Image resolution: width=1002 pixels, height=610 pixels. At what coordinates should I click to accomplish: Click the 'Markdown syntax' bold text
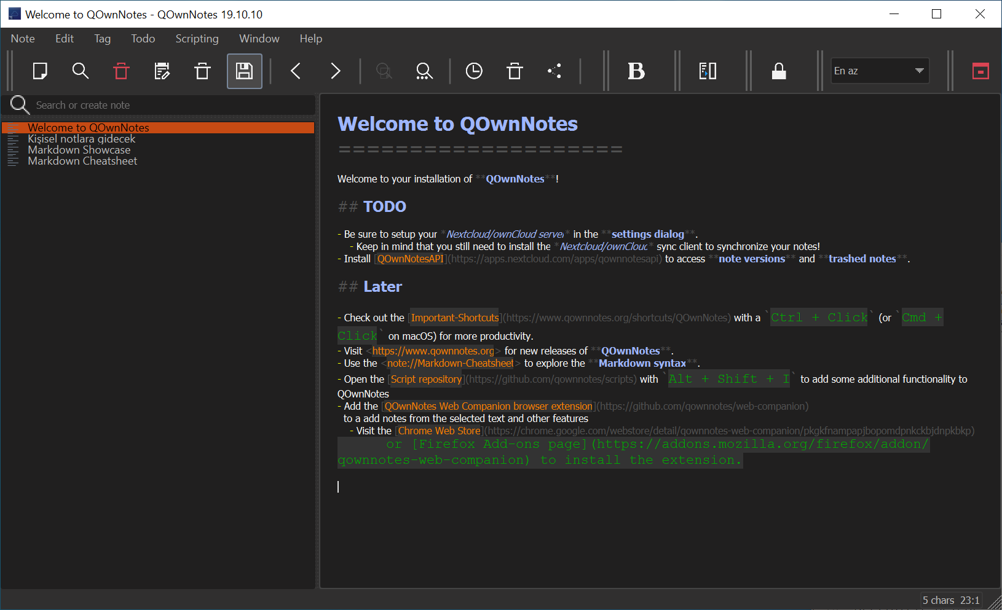point(642,364)
